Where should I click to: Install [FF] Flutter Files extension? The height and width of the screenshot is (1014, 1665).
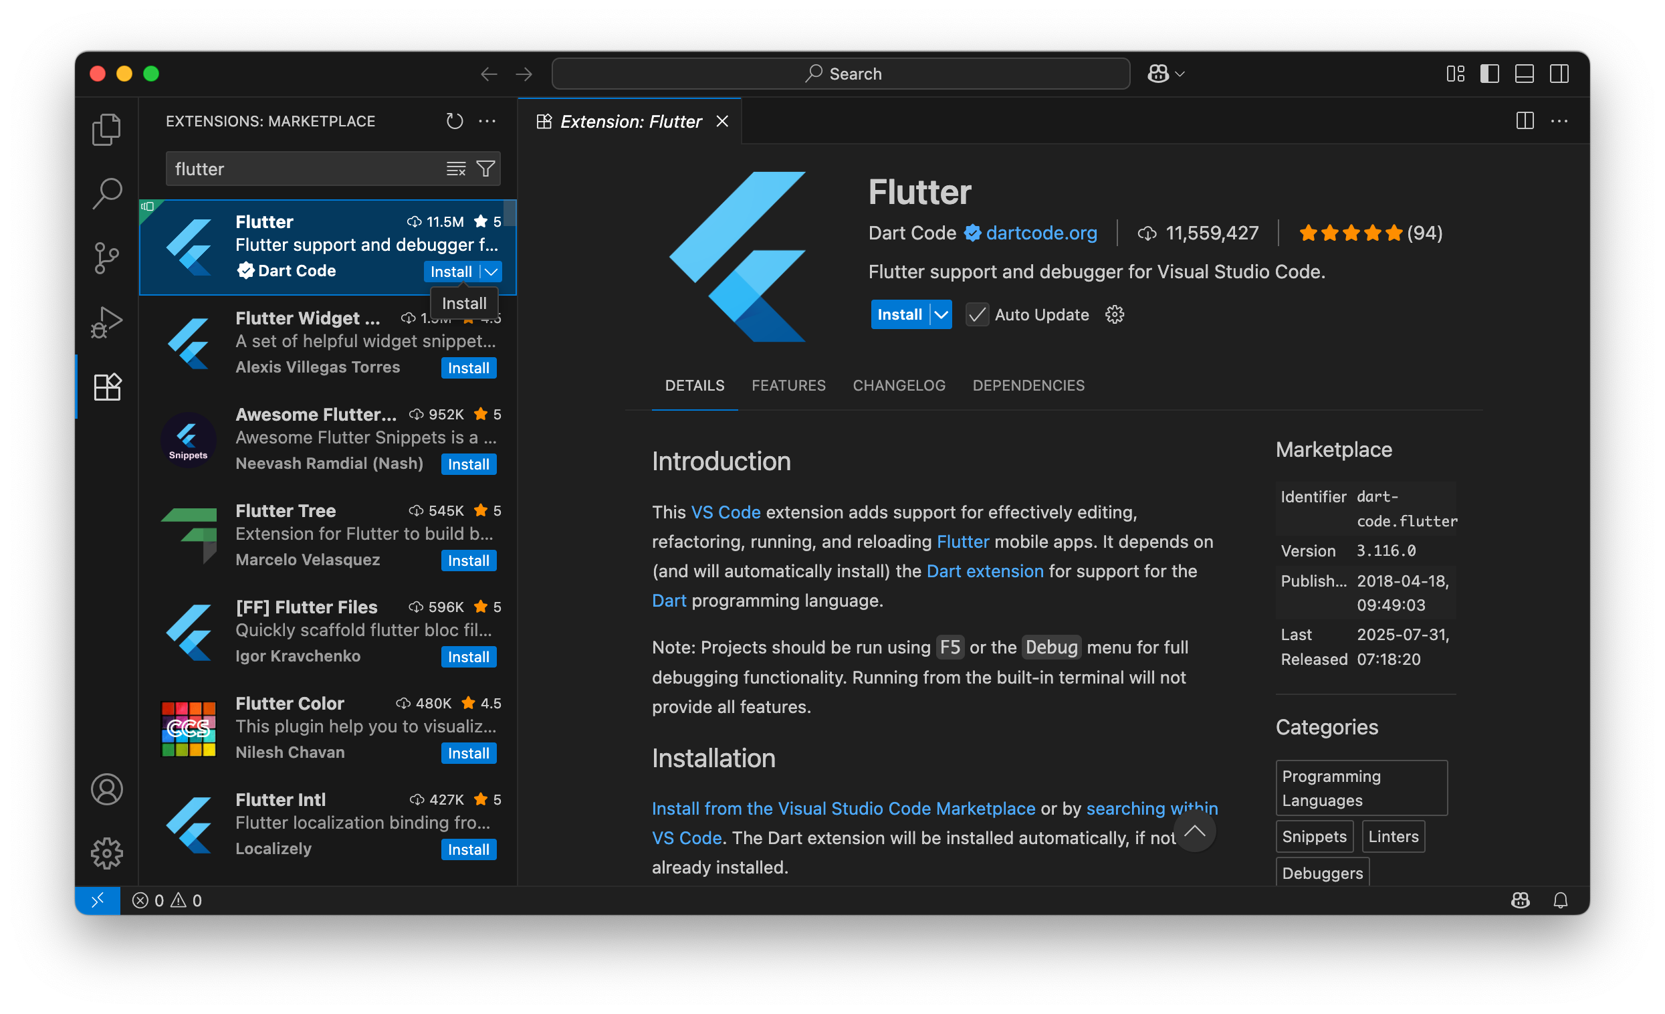[x=468, y=657]
